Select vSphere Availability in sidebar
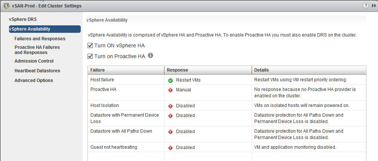This screenshot has width=378, height=161. [x=44, y=29]
